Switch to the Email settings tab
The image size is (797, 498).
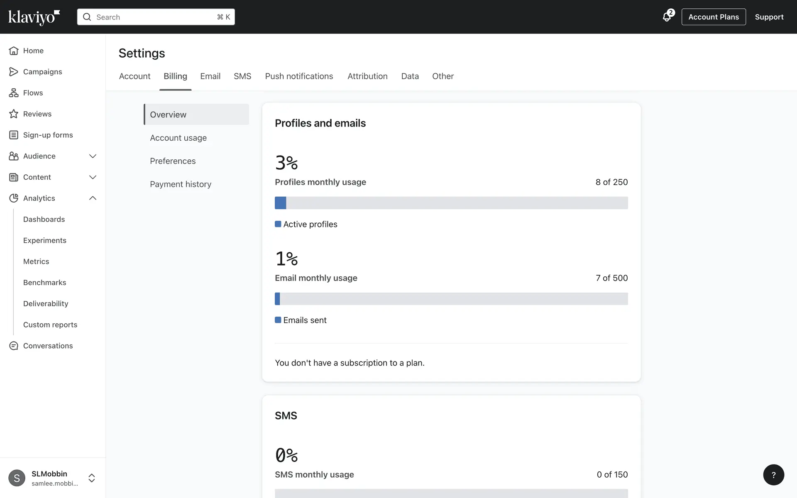point(210,76)
